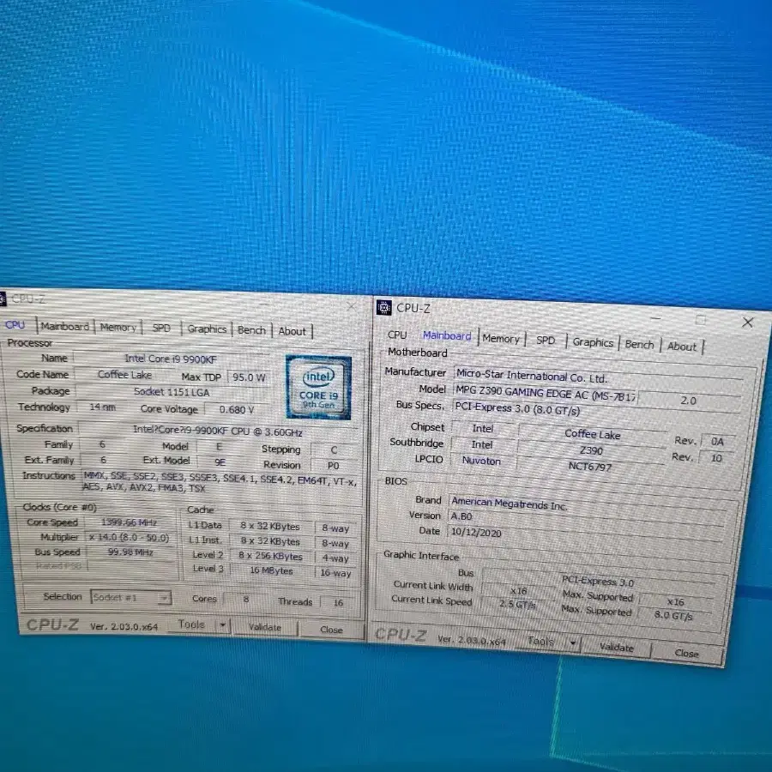Switch to SPD tab in the left CPU-Z window
The image size is (772, 772).
coord(161,329)
